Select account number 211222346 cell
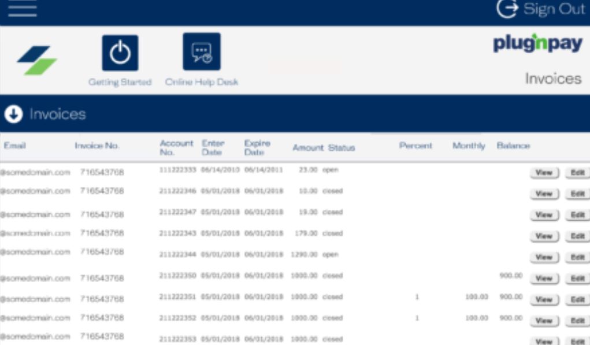Image resolution: width=590 pixels, height=345 pixels. [177, 191]
